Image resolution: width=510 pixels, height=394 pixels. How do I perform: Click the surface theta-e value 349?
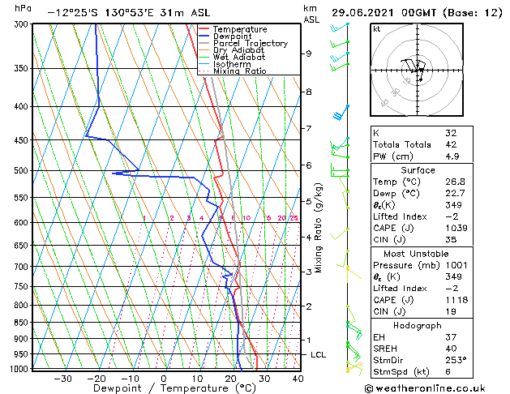tap(453, 205)
